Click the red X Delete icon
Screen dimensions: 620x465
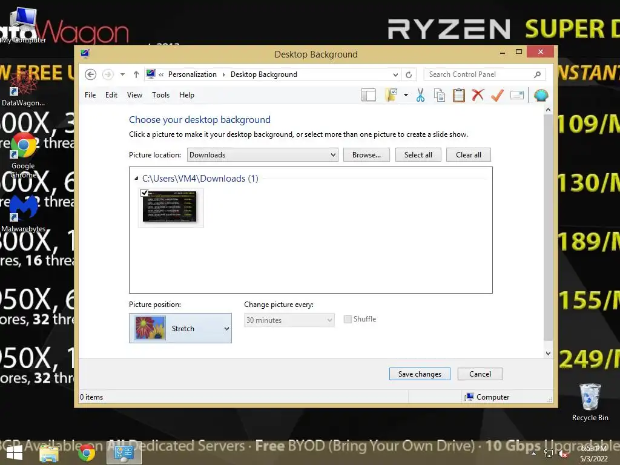point(478,95)
